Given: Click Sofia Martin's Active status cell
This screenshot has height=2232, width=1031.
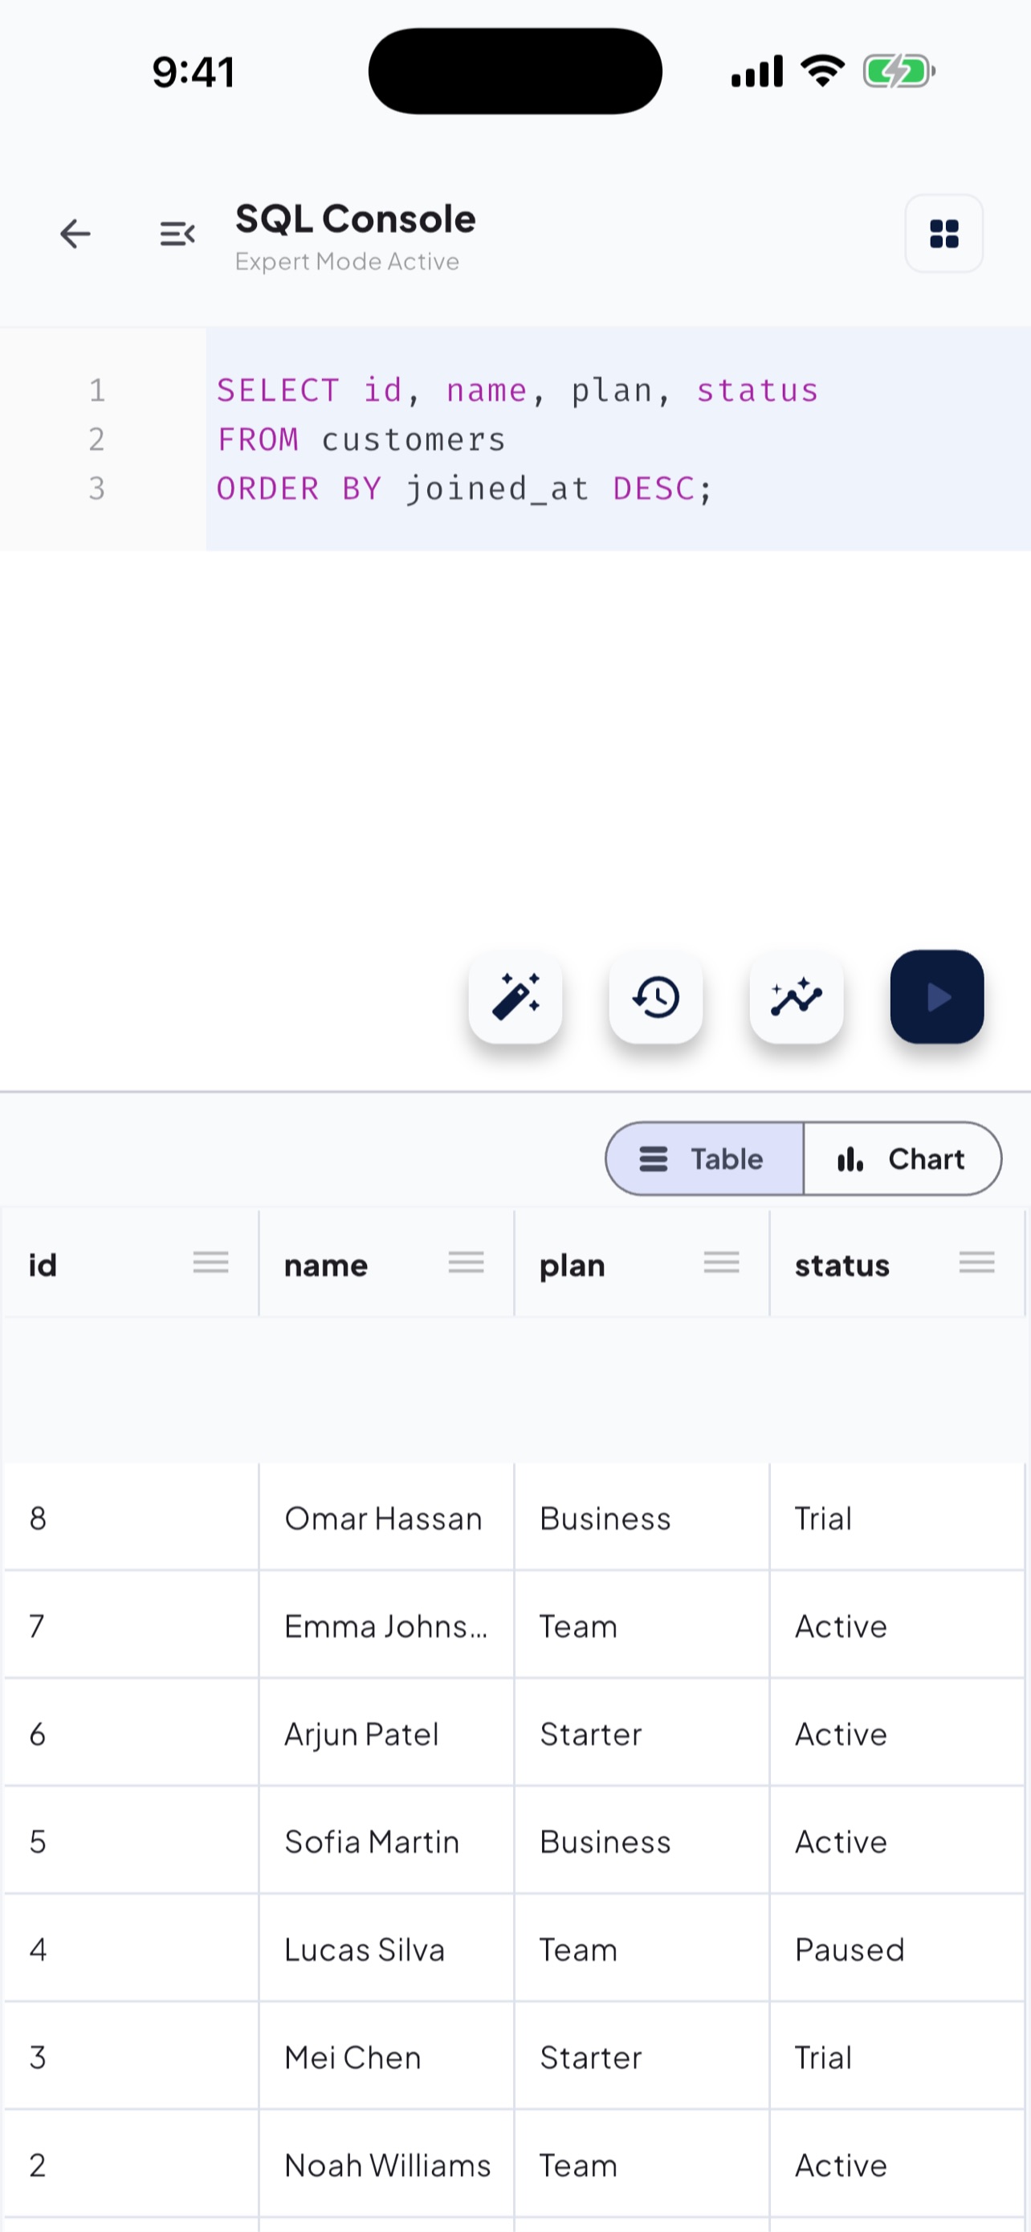Looking at the screenshot, I should tap(897, 1842).
